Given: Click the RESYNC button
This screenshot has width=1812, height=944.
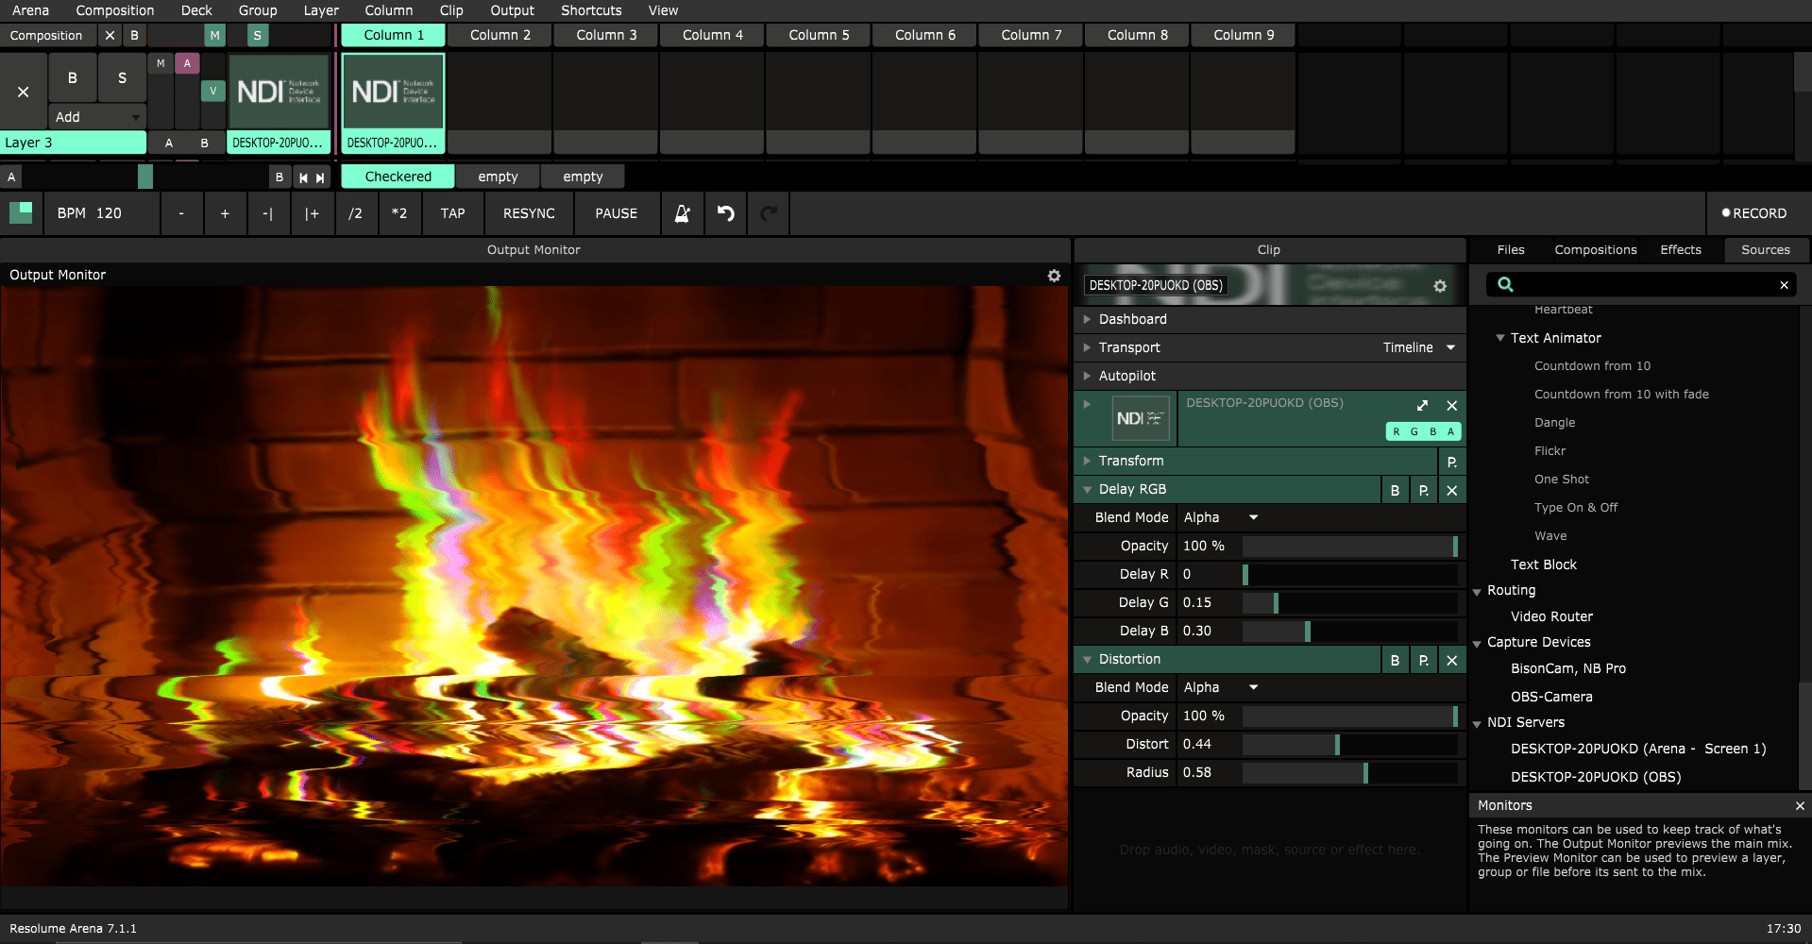Looking at the screenshot, I should click(528, 213).
